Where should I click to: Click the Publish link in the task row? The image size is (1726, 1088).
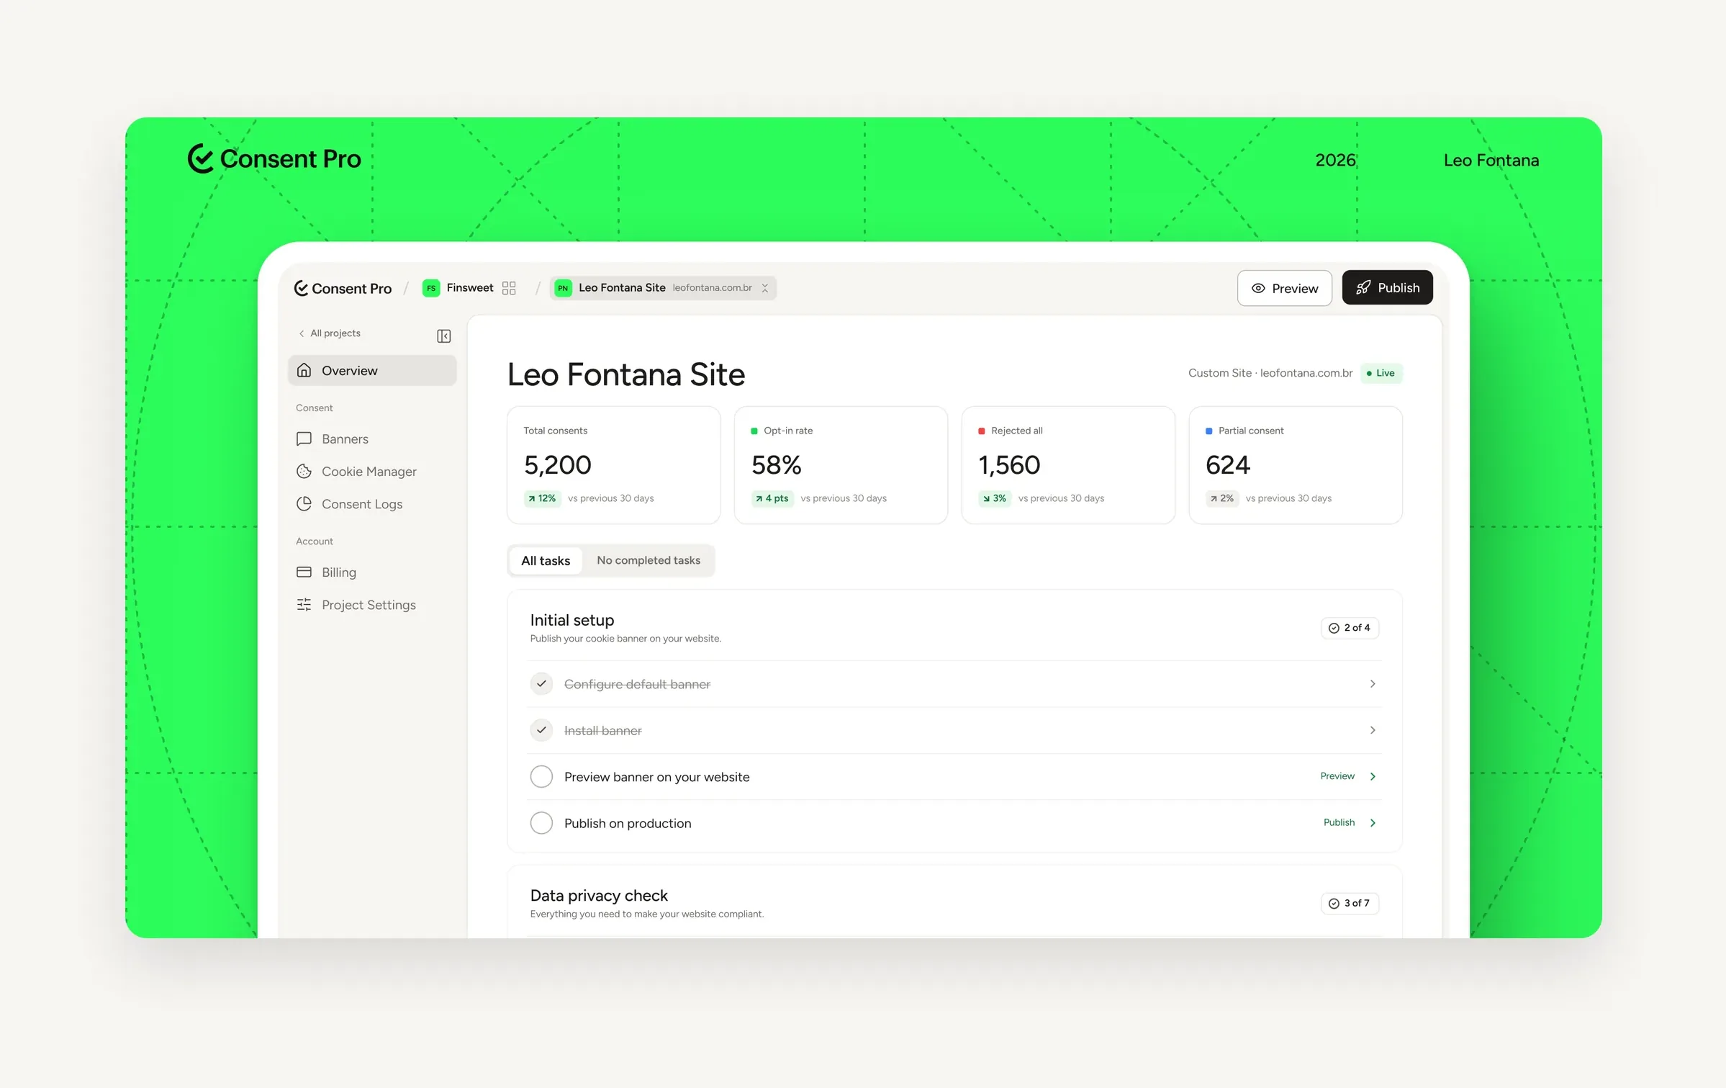pos(1339,822)
